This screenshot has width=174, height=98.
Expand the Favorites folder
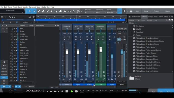click(132, 32)
